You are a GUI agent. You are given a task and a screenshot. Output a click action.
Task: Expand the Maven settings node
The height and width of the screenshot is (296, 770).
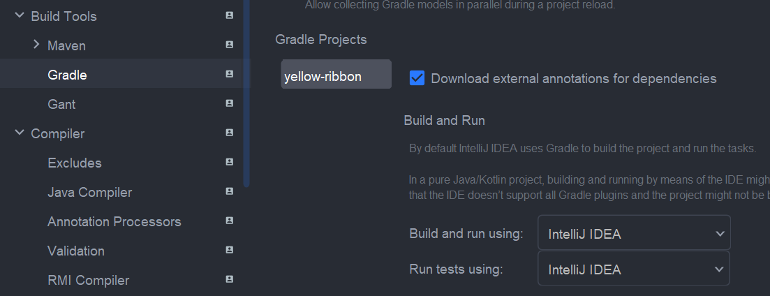tap(36, 45)
